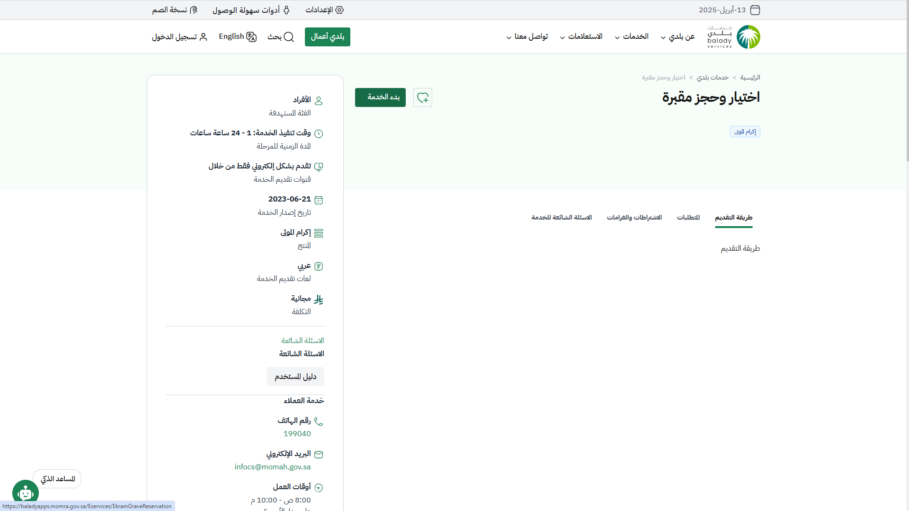
Task: Switch to الاشتراطات والغرامات tab
Action: [634, 217]
